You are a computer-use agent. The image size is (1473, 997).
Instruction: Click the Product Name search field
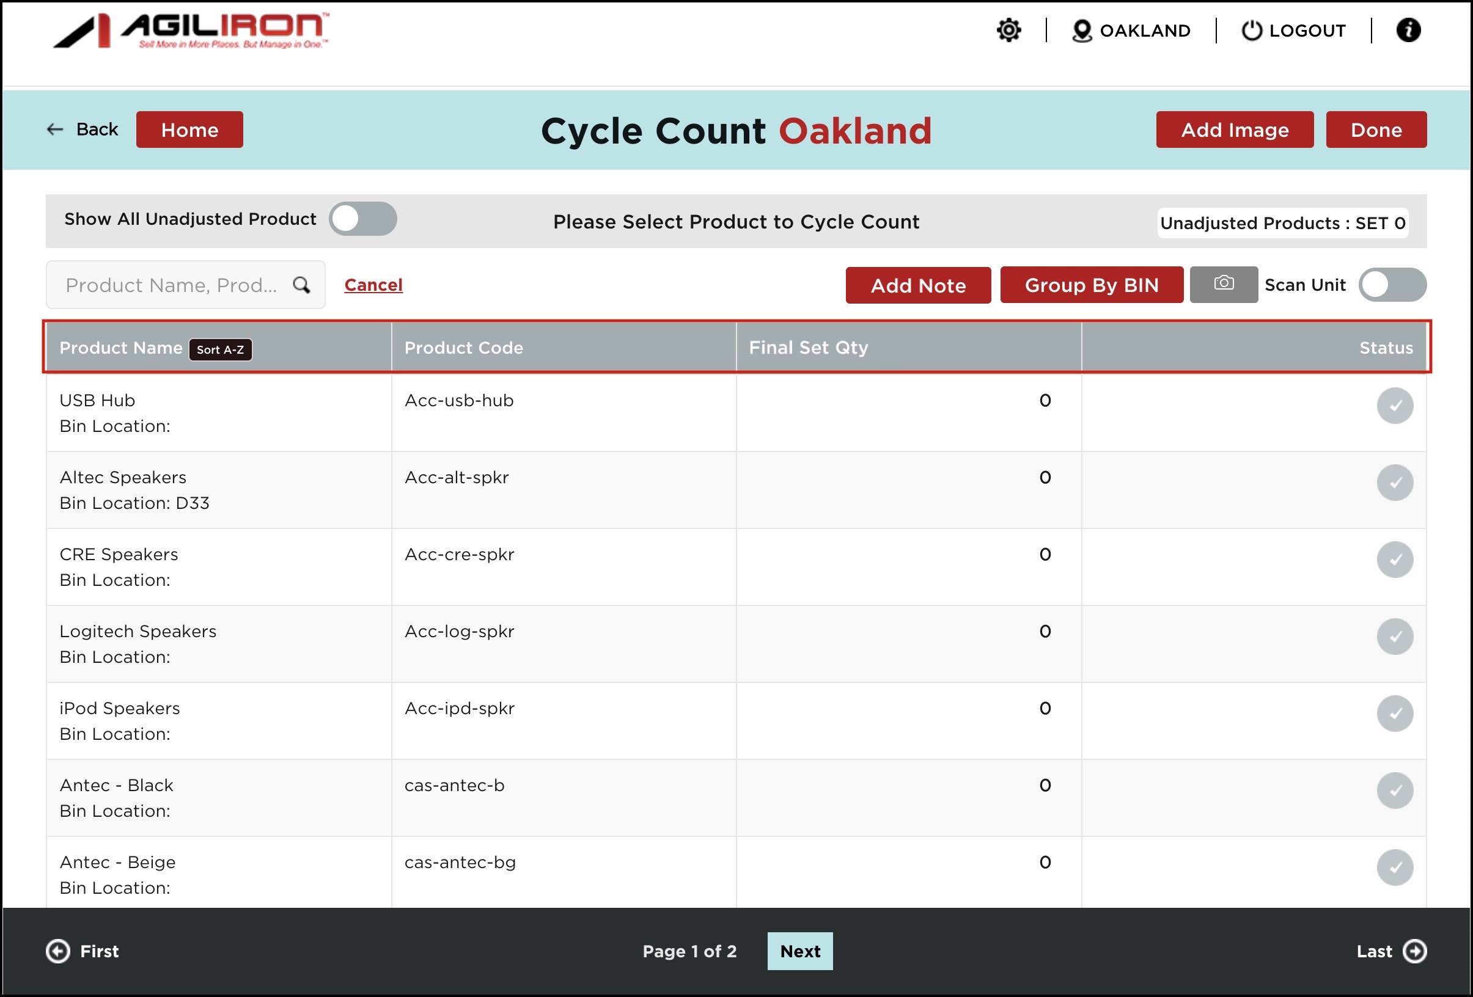click(171, 285)
